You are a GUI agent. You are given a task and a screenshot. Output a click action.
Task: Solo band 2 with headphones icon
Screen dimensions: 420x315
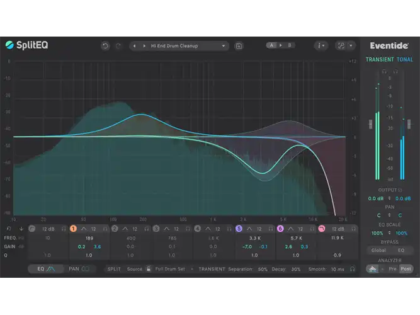147,229
